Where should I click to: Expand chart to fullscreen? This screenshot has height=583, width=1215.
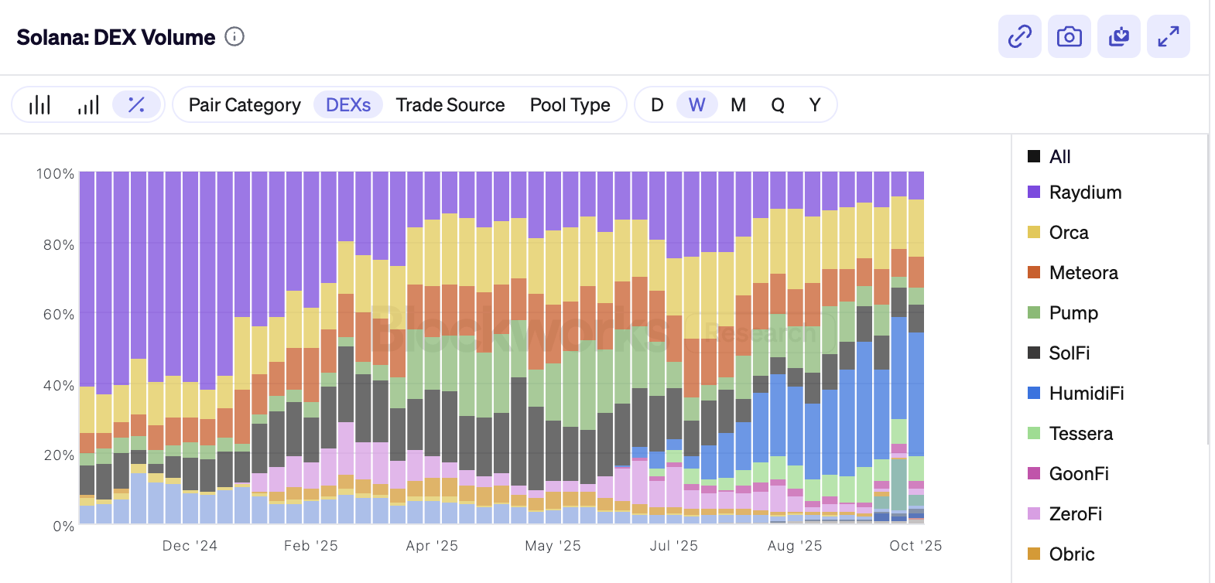click(x=1168, y=36)
